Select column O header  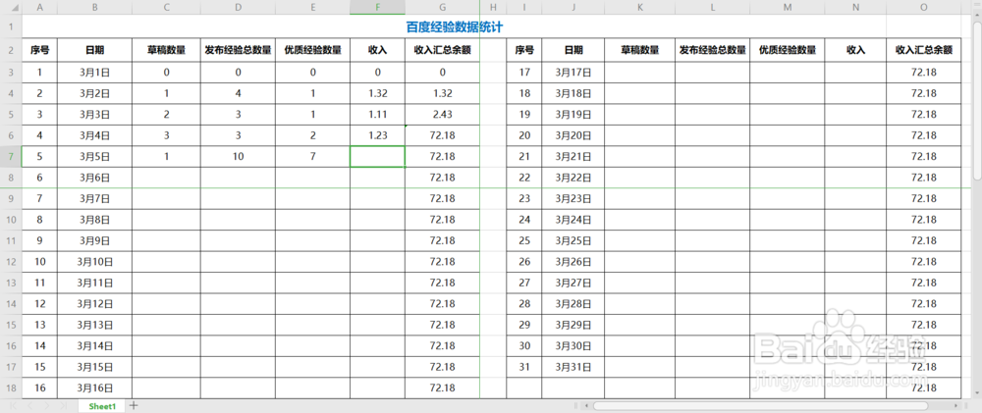[x=924, y=7]
